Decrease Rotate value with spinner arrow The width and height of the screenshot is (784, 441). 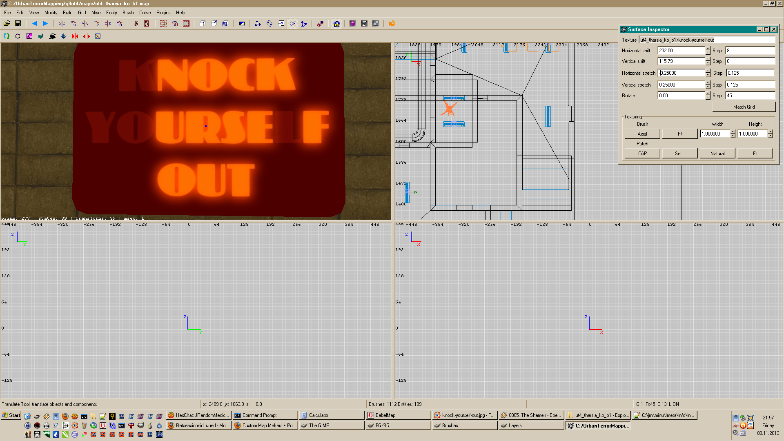click(x=708, y=98)
